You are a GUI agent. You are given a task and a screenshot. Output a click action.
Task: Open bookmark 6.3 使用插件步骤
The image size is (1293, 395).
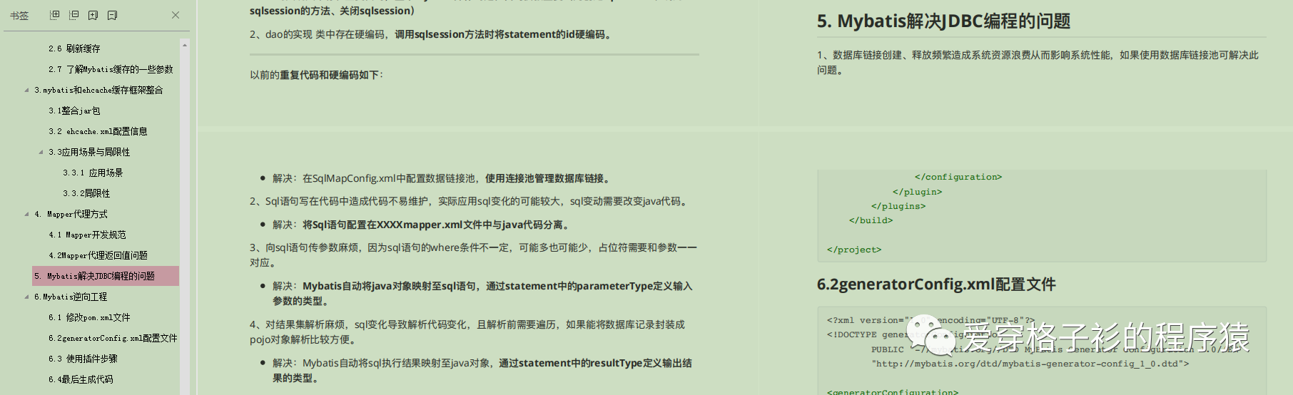point(83,359)
